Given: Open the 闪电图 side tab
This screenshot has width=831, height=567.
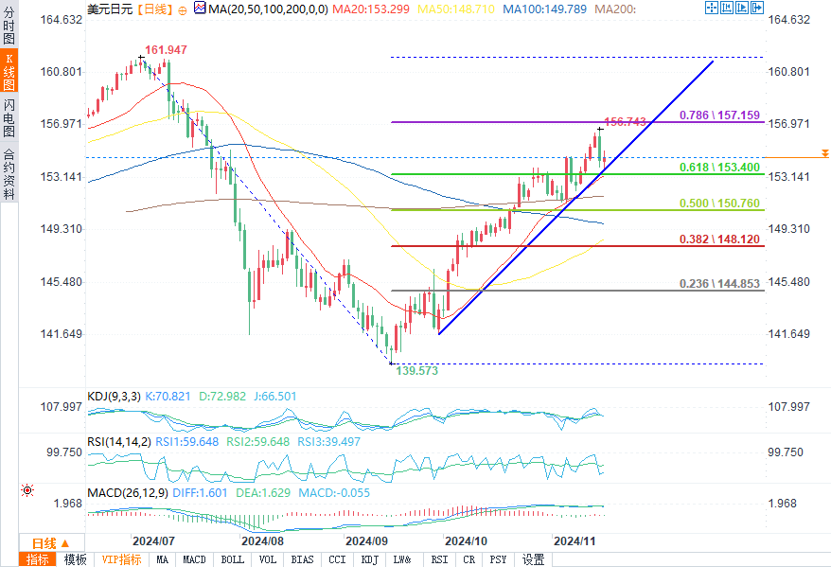Looking at the screenshot, I should point(9,118).
